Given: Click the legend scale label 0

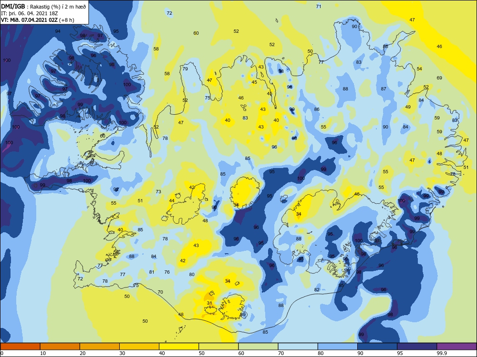Looking at the screenshot, I should pos(2,353).
